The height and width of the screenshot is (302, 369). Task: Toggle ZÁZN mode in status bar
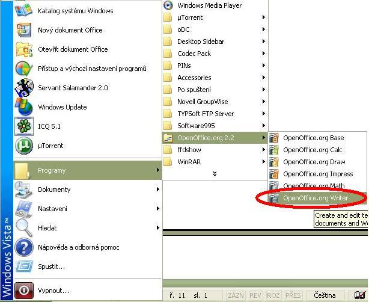(x=236, y=295)
